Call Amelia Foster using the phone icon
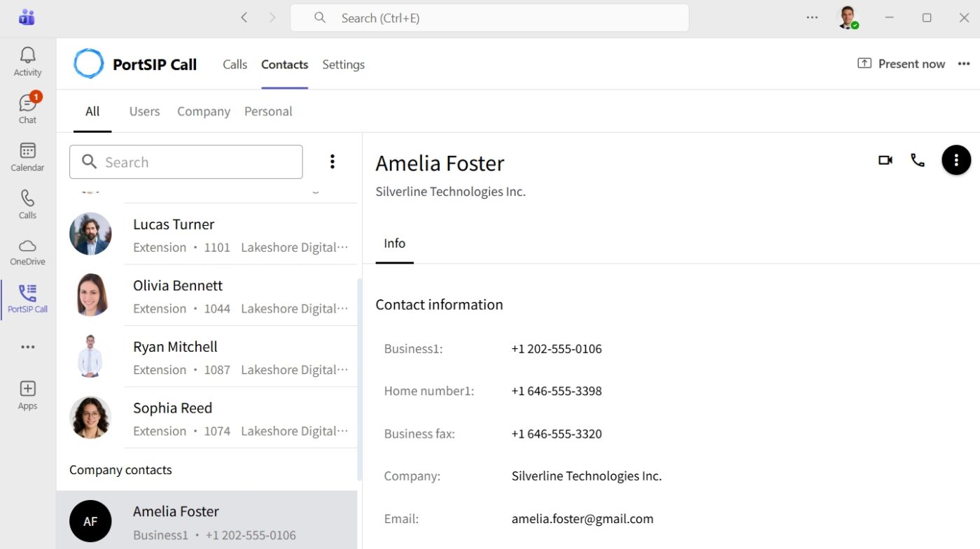The height and width of the screenshot is (549, 980). (918, 159)
